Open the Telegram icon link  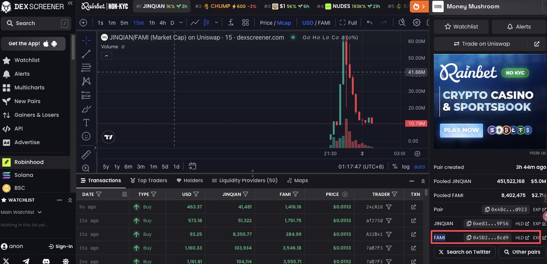26,261
